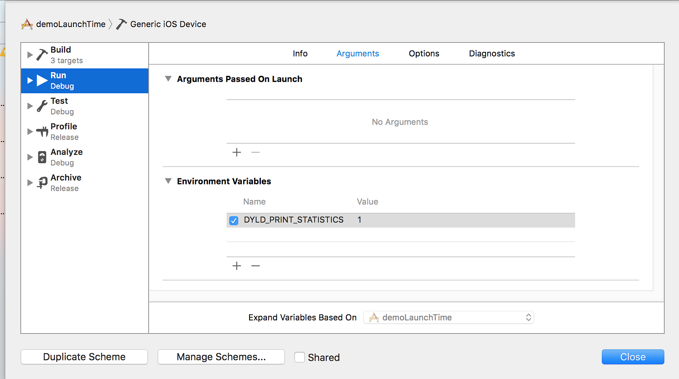679x379 pixels.
Task: Collapse Arguments Passed On Launch section
Action: coord(168,79)
